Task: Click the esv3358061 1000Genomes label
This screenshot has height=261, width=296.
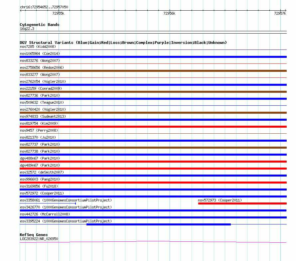Action: [66, 200]
